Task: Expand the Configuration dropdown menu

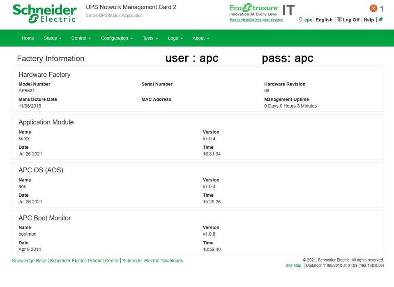Action: [117, 38]
